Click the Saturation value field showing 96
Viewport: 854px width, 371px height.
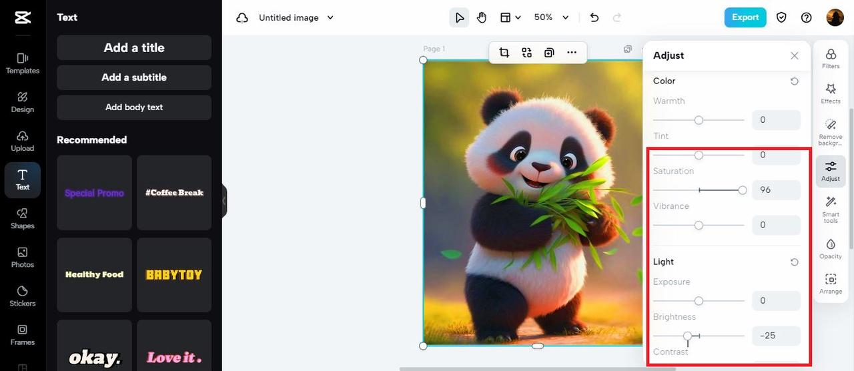click(x=776, y=190)
